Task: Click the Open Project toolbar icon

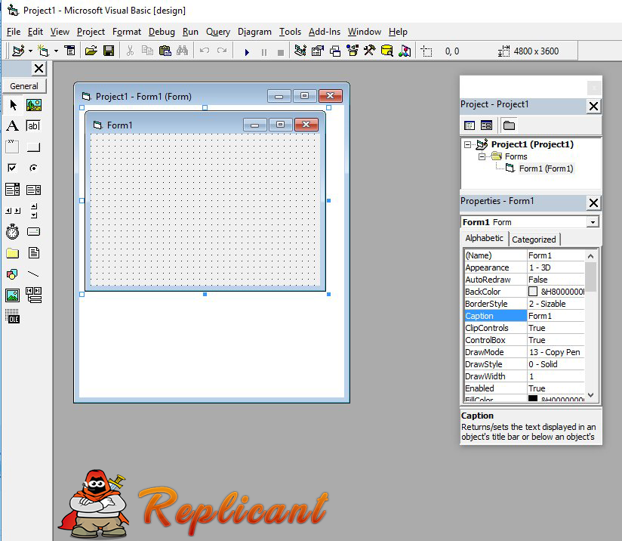Action: tap(91, 51)
